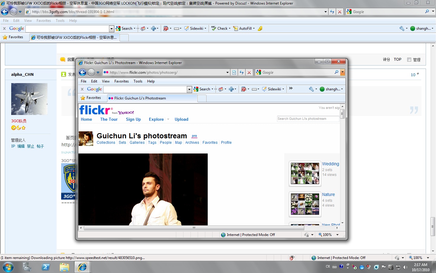Screen dimensions: 436x273
Task: Click AutoFill button in forum window toolbar
Action: pos(244,29)
